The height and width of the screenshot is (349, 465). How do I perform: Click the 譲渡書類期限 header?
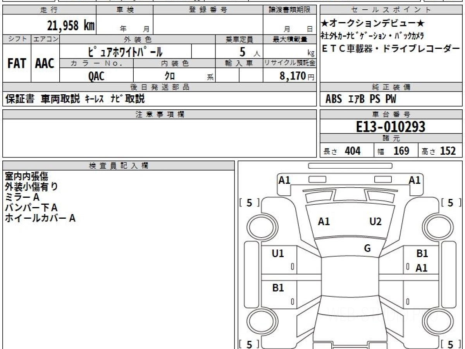(289, 10)
